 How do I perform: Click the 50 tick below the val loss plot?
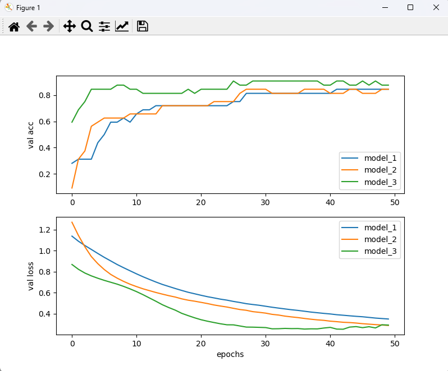tap(395, 344)
